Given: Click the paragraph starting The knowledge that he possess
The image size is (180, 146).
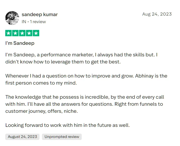Looking at the screenshot, I should tap(84, 104).
